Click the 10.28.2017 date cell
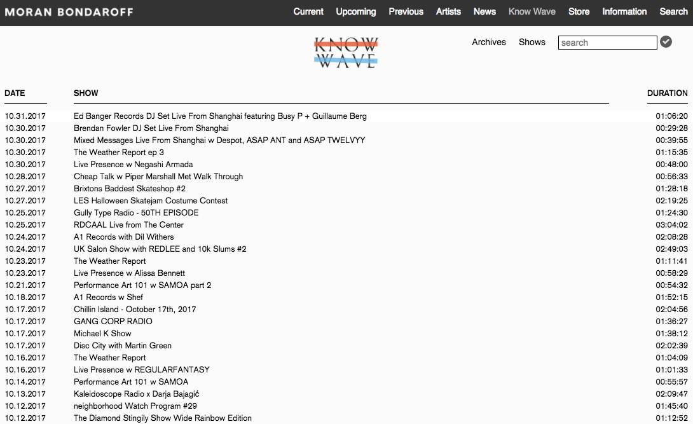Image resolution: width=693 pixels, height=424 pixels. point(25,176)
